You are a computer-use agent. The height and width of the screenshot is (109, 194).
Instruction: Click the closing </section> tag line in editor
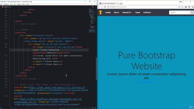point(21,76)
